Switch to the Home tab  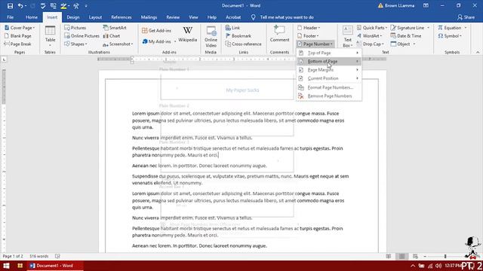click(x=32, y=17)
